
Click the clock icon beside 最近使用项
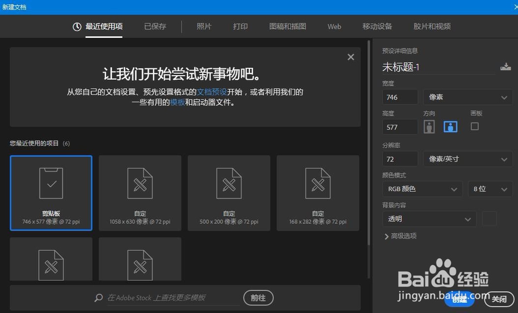[77, 27]
